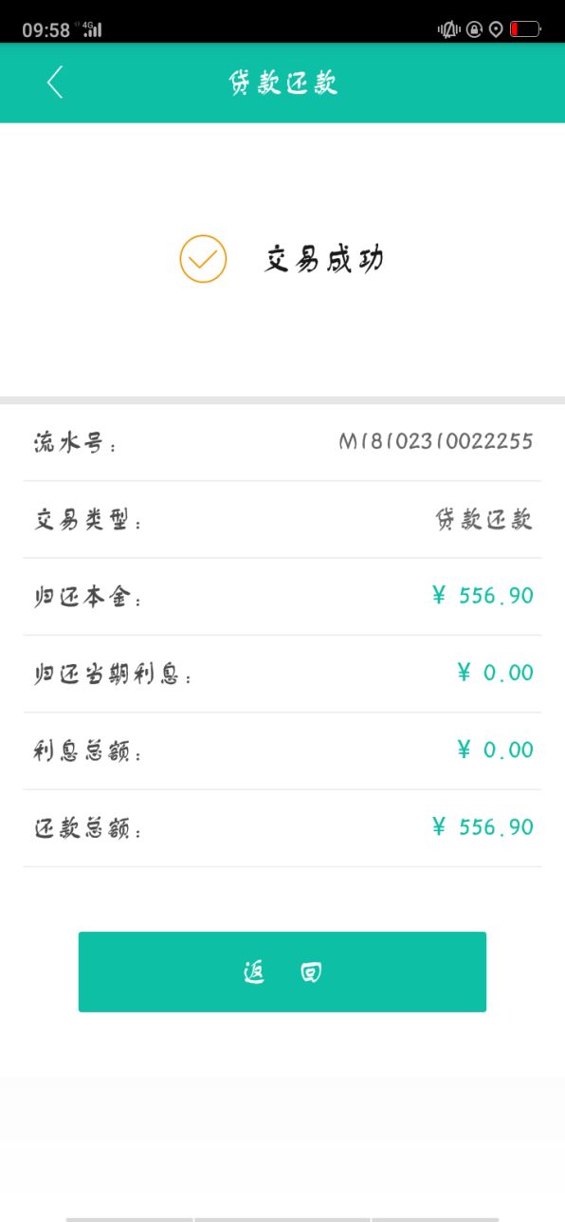The height and width of the screenshot is (1222, 565).
Task: Select the serial number M1810231002255
Action: [436, 441]
